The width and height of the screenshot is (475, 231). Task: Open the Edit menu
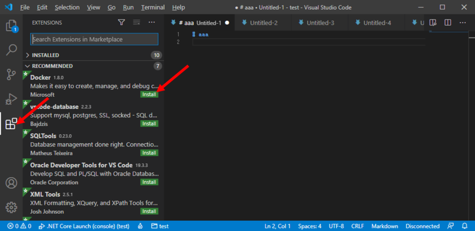[42, 7]
